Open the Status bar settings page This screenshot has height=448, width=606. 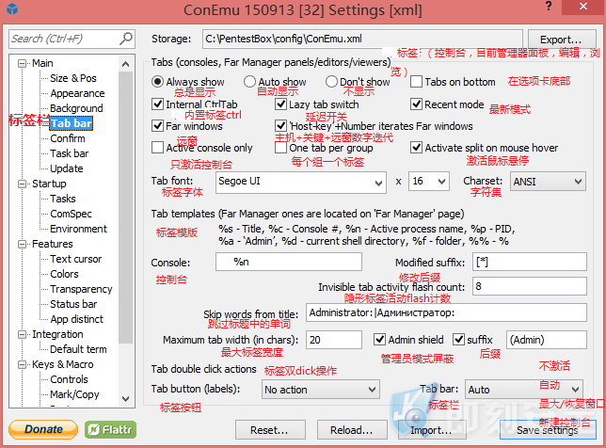coord(73,304)
